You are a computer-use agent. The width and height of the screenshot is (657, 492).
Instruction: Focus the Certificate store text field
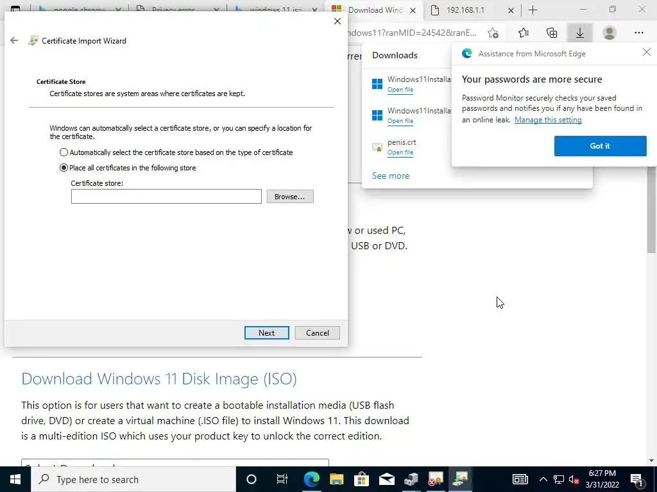(166, 197)
